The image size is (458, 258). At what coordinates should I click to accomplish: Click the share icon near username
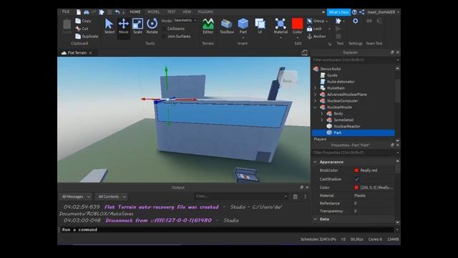361,12
